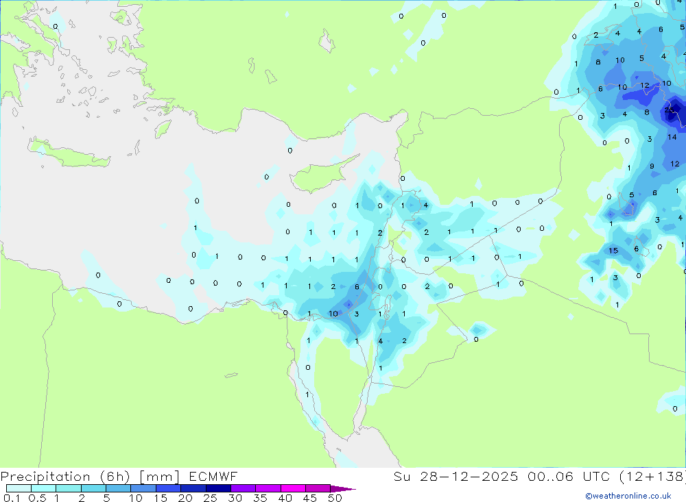686x502 pixels.
Task: Click the 'Precipitation (6h) [mm]' title text
Action: (90, 477)
